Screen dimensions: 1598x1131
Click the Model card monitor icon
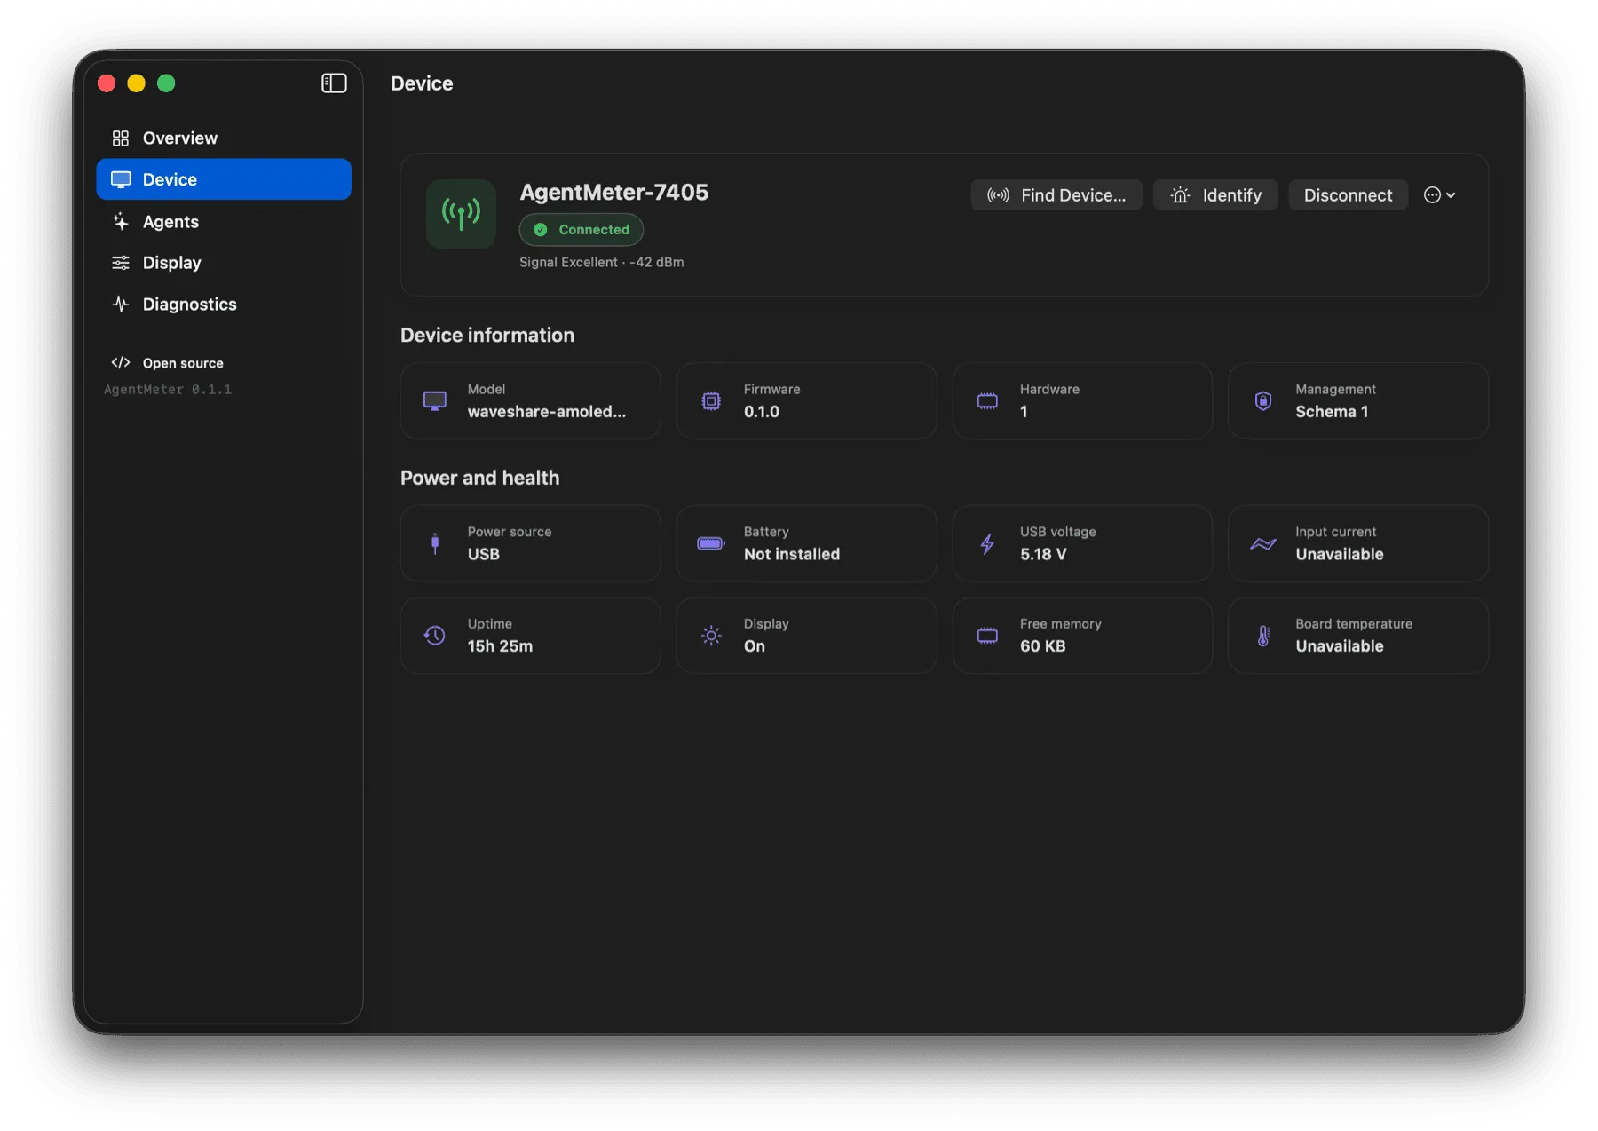click(435, 401)
